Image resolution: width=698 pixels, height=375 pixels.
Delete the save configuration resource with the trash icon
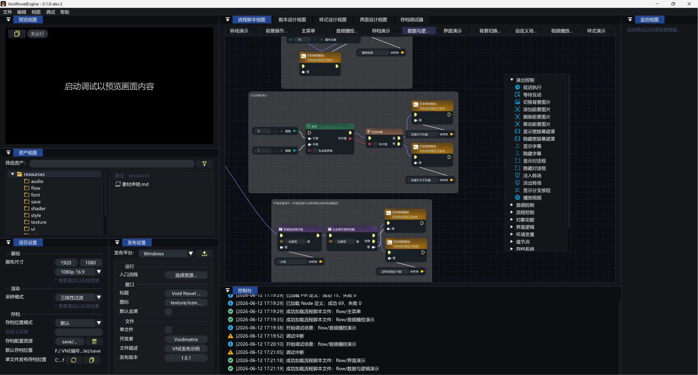point(94,342)
